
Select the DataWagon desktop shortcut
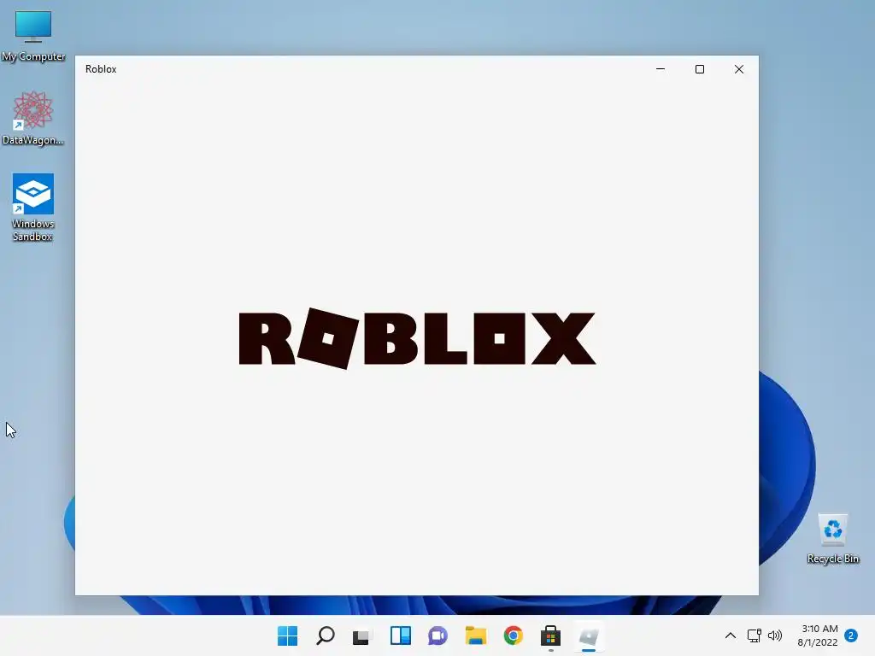tap(33, 118)
